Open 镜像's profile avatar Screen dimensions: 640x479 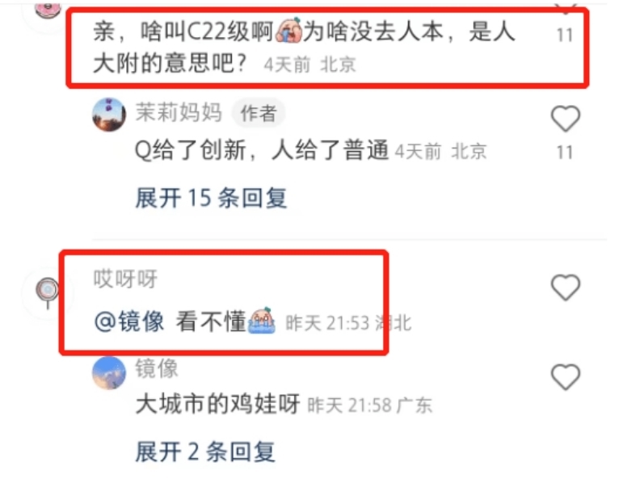coord(109,373)
